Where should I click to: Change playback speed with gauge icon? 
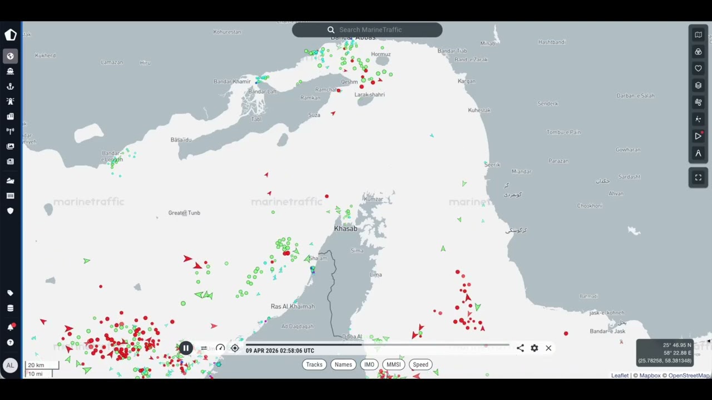[x=220, y=348]
